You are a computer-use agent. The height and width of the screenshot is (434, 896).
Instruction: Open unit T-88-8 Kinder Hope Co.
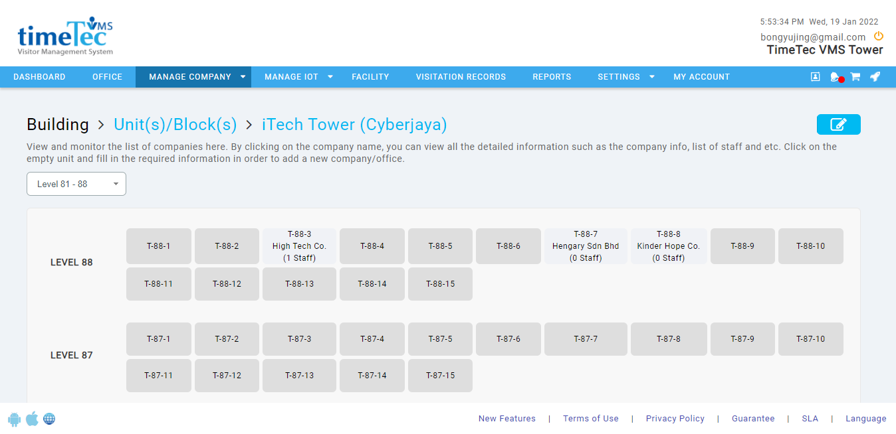[x=669, y=246]
